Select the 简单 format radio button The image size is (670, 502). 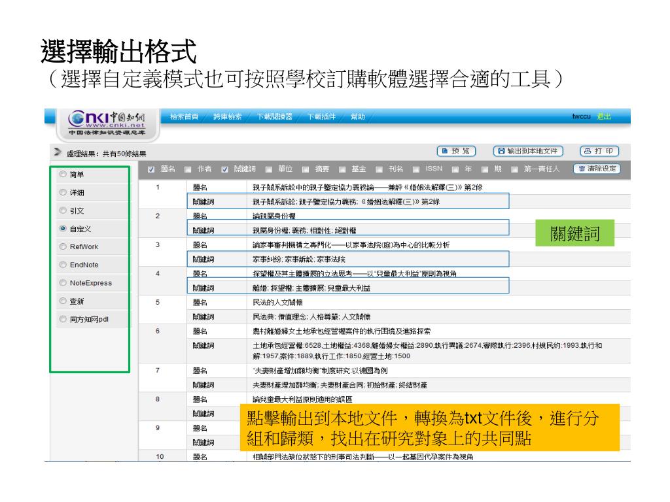(63, 174)
